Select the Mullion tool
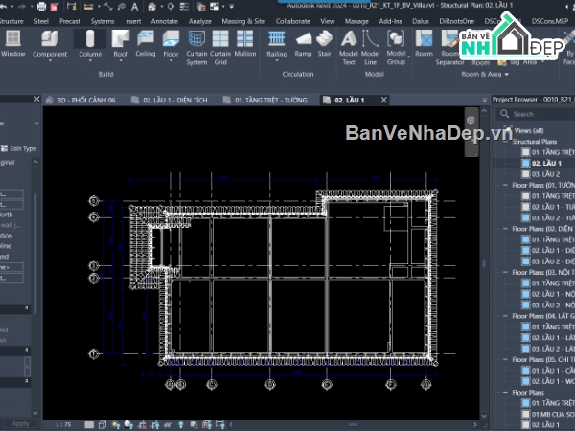The height and width of the screenshot is (431, 575). pyautogui.click(x=245, y=43)
